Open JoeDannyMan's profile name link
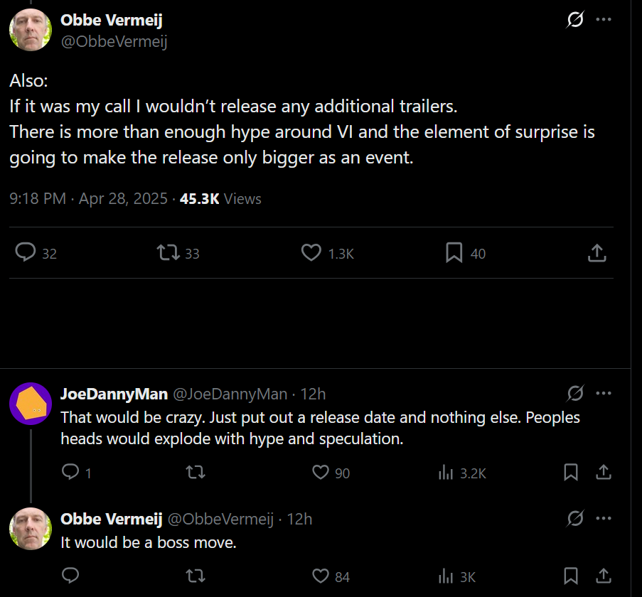The width and height of the screenshot is (642, 597). coord(114,394)
